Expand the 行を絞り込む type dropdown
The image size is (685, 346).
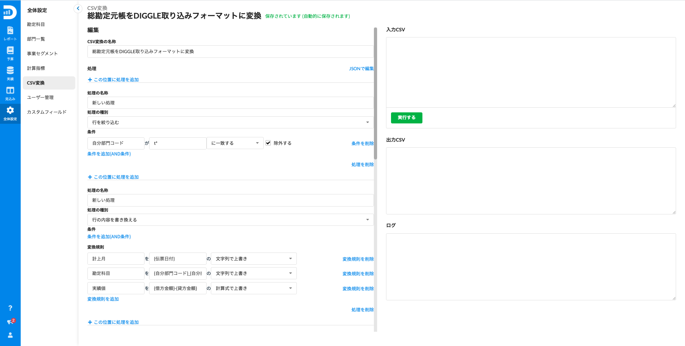point(230,122)
